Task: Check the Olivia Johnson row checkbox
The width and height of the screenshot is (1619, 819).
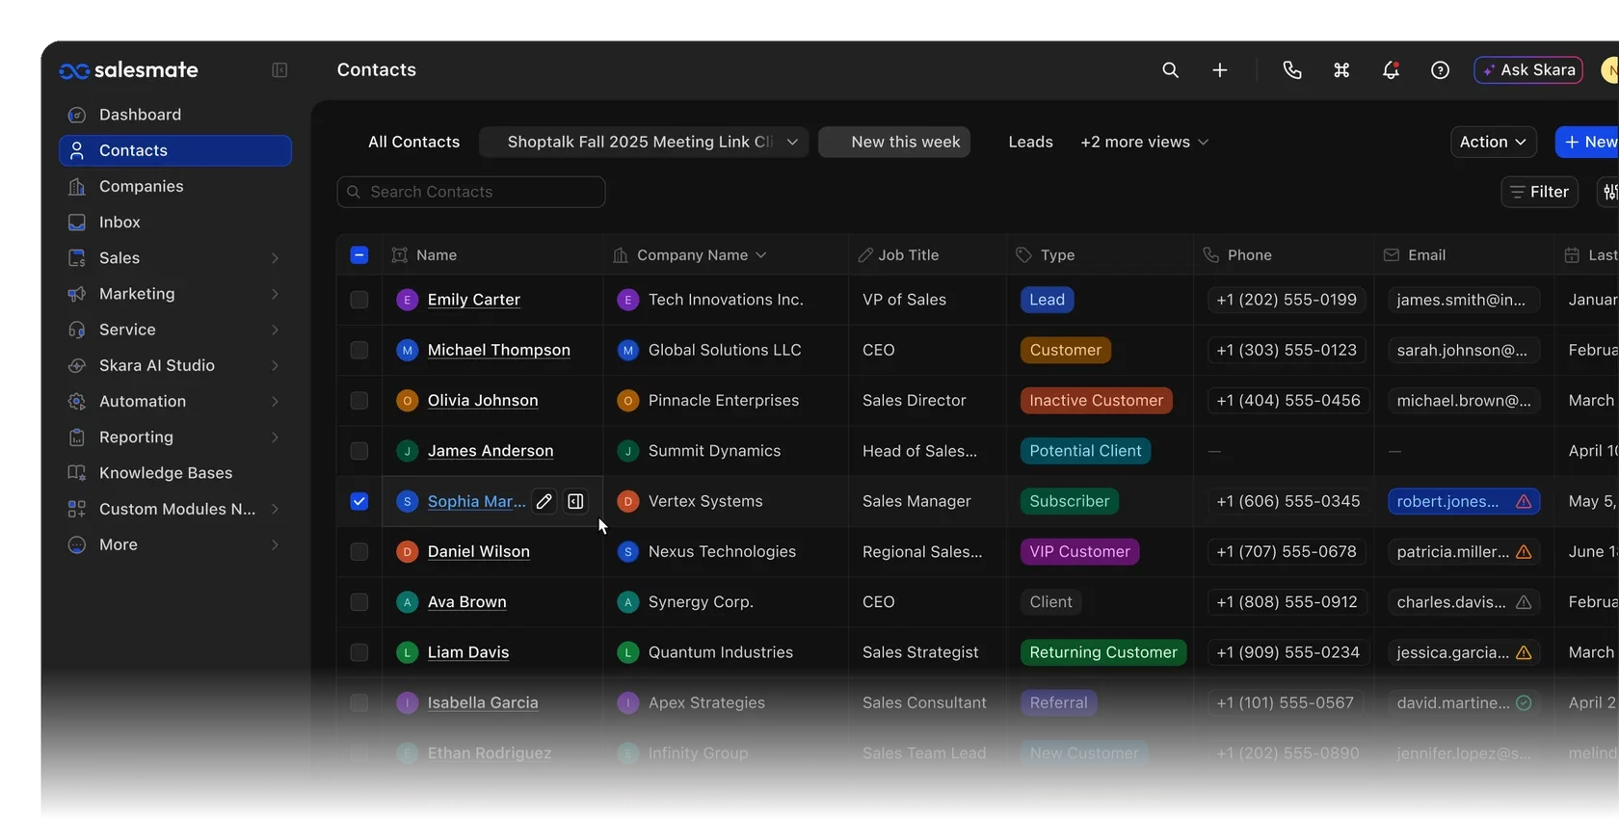Action: coord(359,401)
